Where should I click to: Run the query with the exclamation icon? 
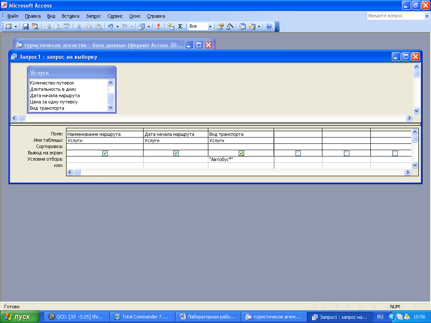158,26
